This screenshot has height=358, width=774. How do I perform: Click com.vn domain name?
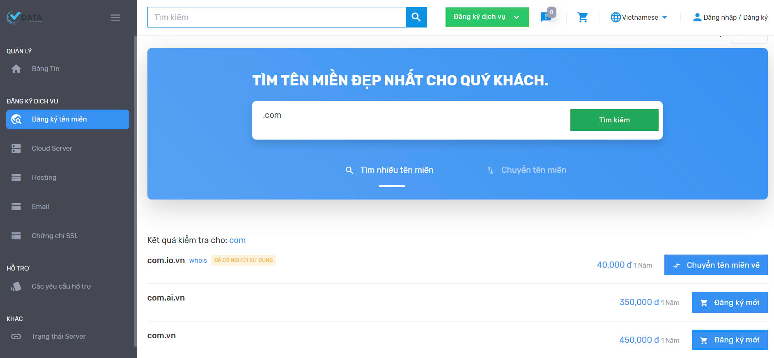click(161, 335)
